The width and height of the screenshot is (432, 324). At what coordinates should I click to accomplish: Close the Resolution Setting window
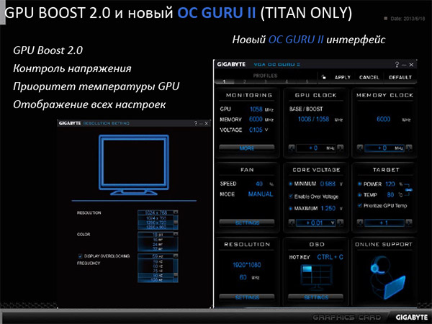[x=207, y=123]
